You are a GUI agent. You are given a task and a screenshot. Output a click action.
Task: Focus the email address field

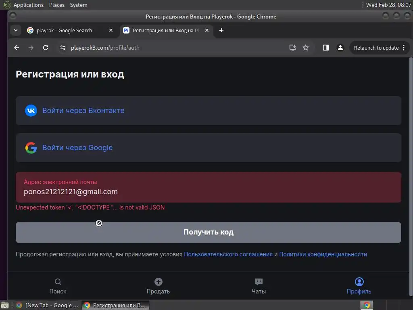[209, 187]
